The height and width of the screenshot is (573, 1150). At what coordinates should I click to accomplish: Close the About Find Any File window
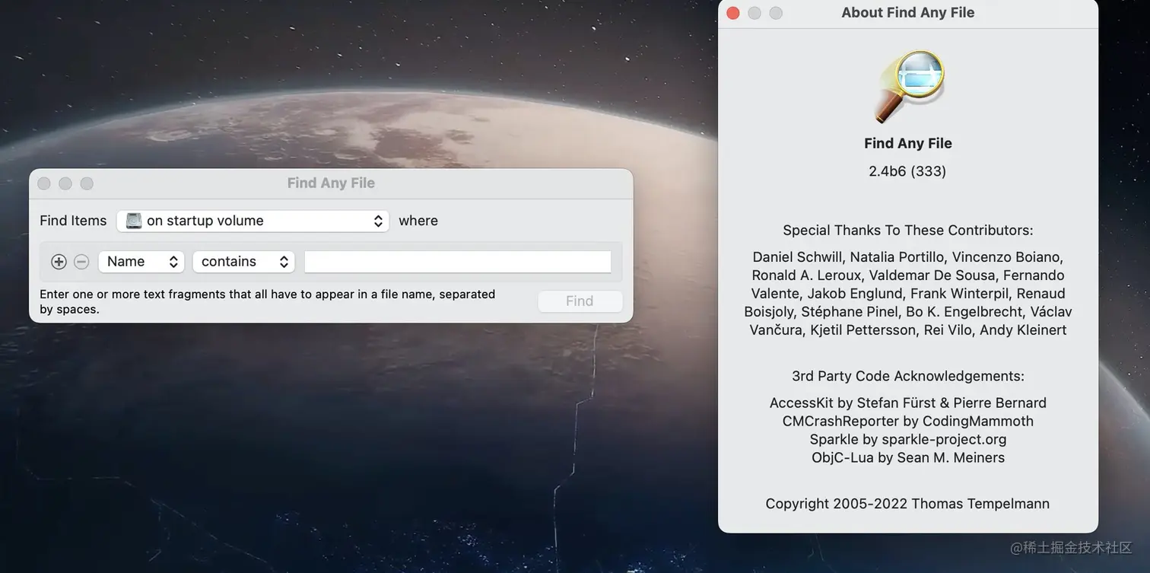[732, 13]
